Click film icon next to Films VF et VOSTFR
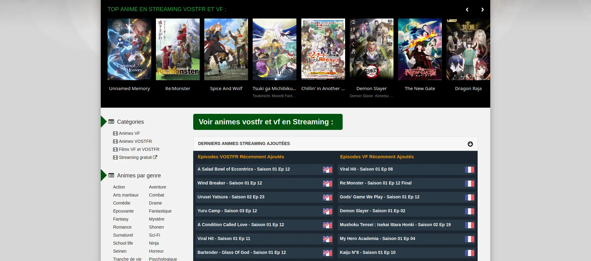The width and height of the screenshot is (591, 261). click(x=115, y=149)
